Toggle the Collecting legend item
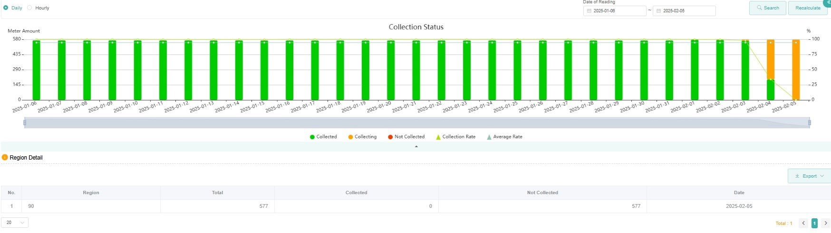831x233 pixels. pos(362,137)
